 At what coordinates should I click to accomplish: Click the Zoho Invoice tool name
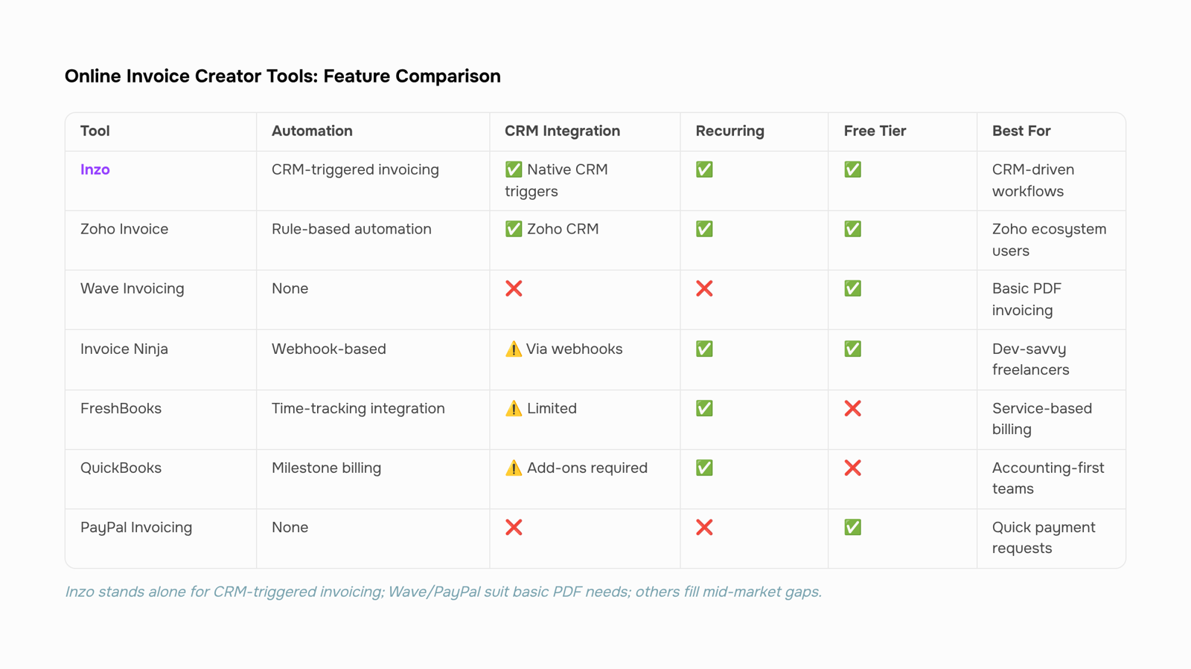pos(124,229)
